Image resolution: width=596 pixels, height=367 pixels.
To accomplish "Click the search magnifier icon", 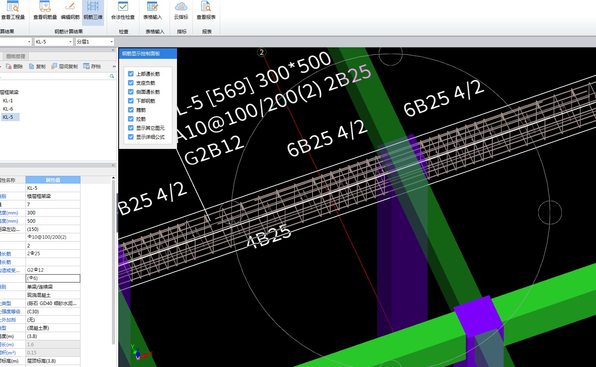I will tap(112, 76).
